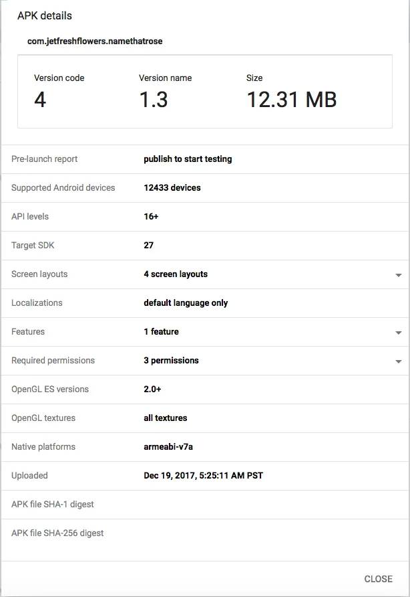The height and width of the screenshot is (597, 410).
Task: Click the Version code value 4
Action: click(x=40, y=100)
